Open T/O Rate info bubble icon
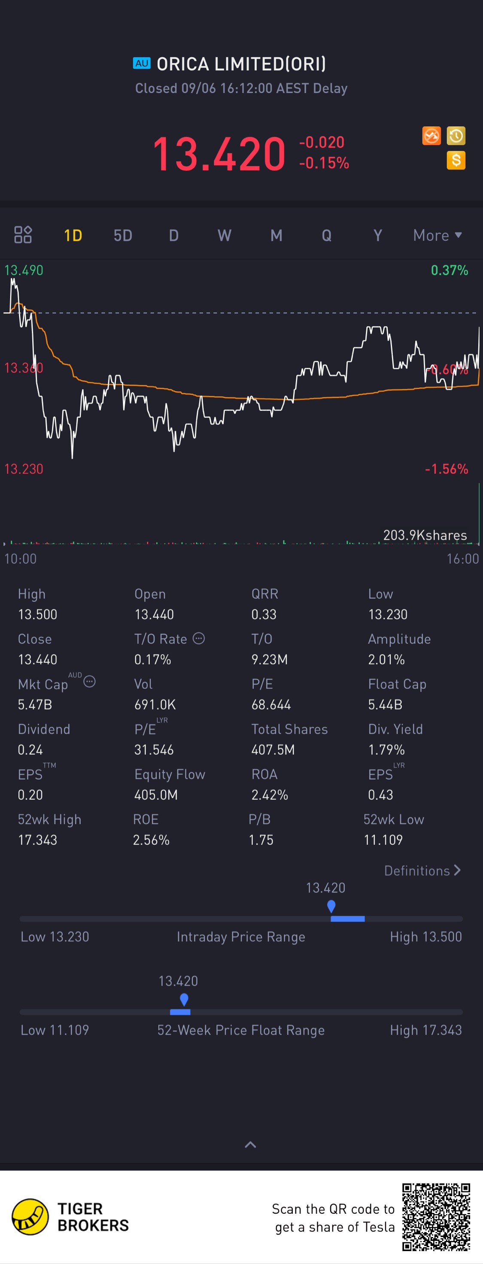Screen dimensions: 483x1264 pos(199,638)
